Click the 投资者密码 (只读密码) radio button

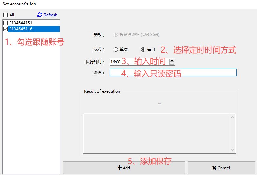coord(116,35)
